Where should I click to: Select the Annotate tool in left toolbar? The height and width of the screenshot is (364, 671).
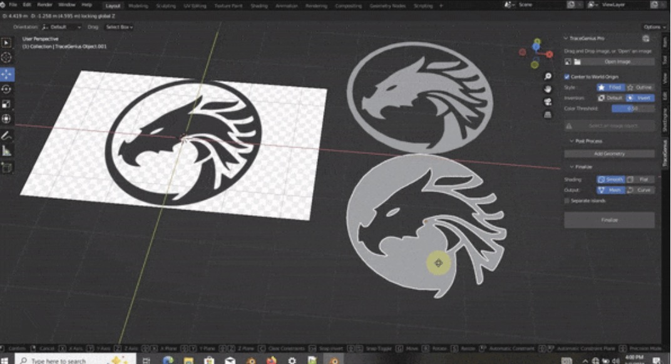[6, 136]
